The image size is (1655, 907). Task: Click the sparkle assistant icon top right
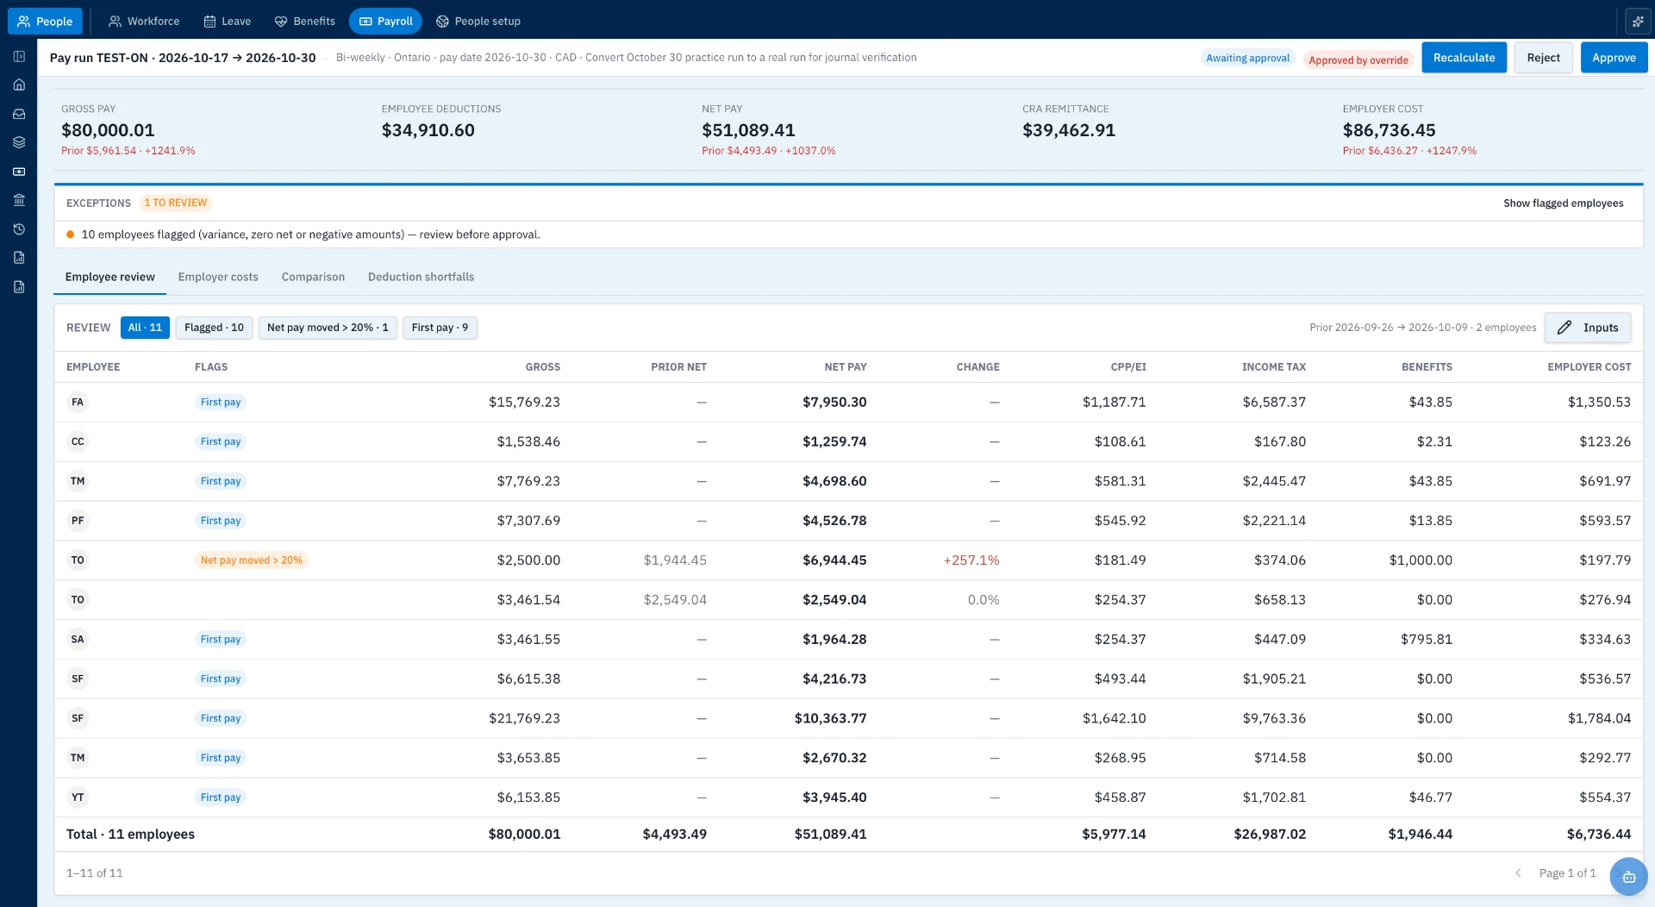pos(1637,21)
